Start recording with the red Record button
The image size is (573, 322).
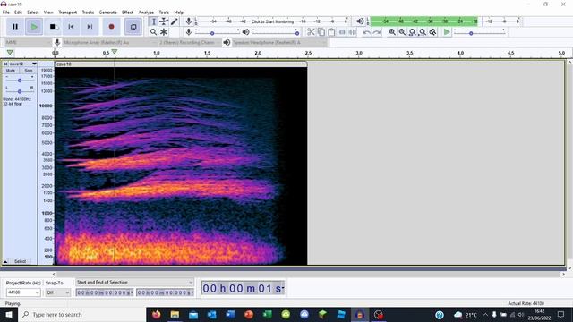(111, 27)
